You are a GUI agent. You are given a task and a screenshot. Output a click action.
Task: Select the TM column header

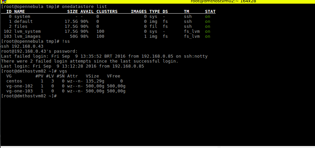pyautogui.click(x=186, y=12)
